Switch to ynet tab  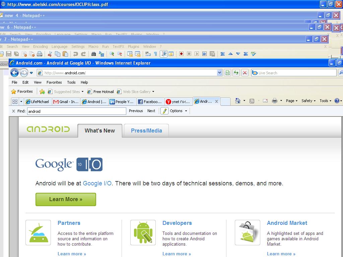click(178, 102)
